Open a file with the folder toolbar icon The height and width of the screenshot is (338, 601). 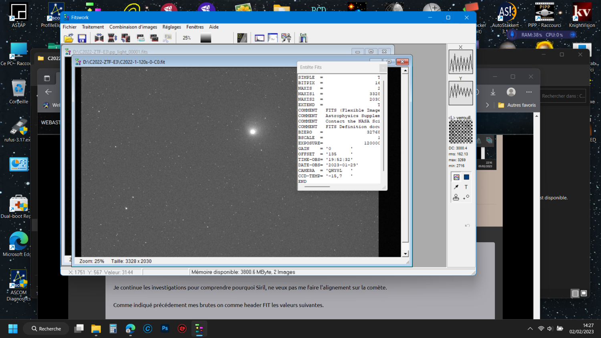[x=69, y=38]
